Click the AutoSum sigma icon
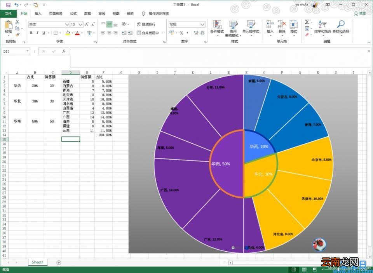Image resolution: width=373 pixels, height=273 pixels. 307,22
